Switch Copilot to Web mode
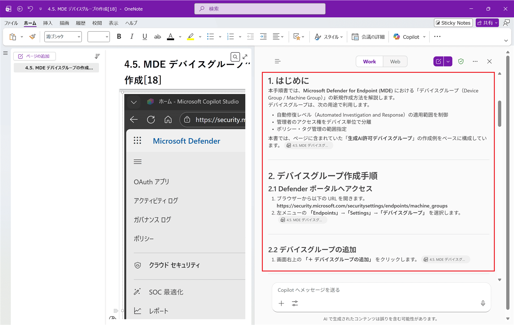This screenshot has height=325, width=514. [x=395, y=62]
